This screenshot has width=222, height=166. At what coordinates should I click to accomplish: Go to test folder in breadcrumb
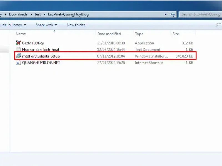(38, 14)
